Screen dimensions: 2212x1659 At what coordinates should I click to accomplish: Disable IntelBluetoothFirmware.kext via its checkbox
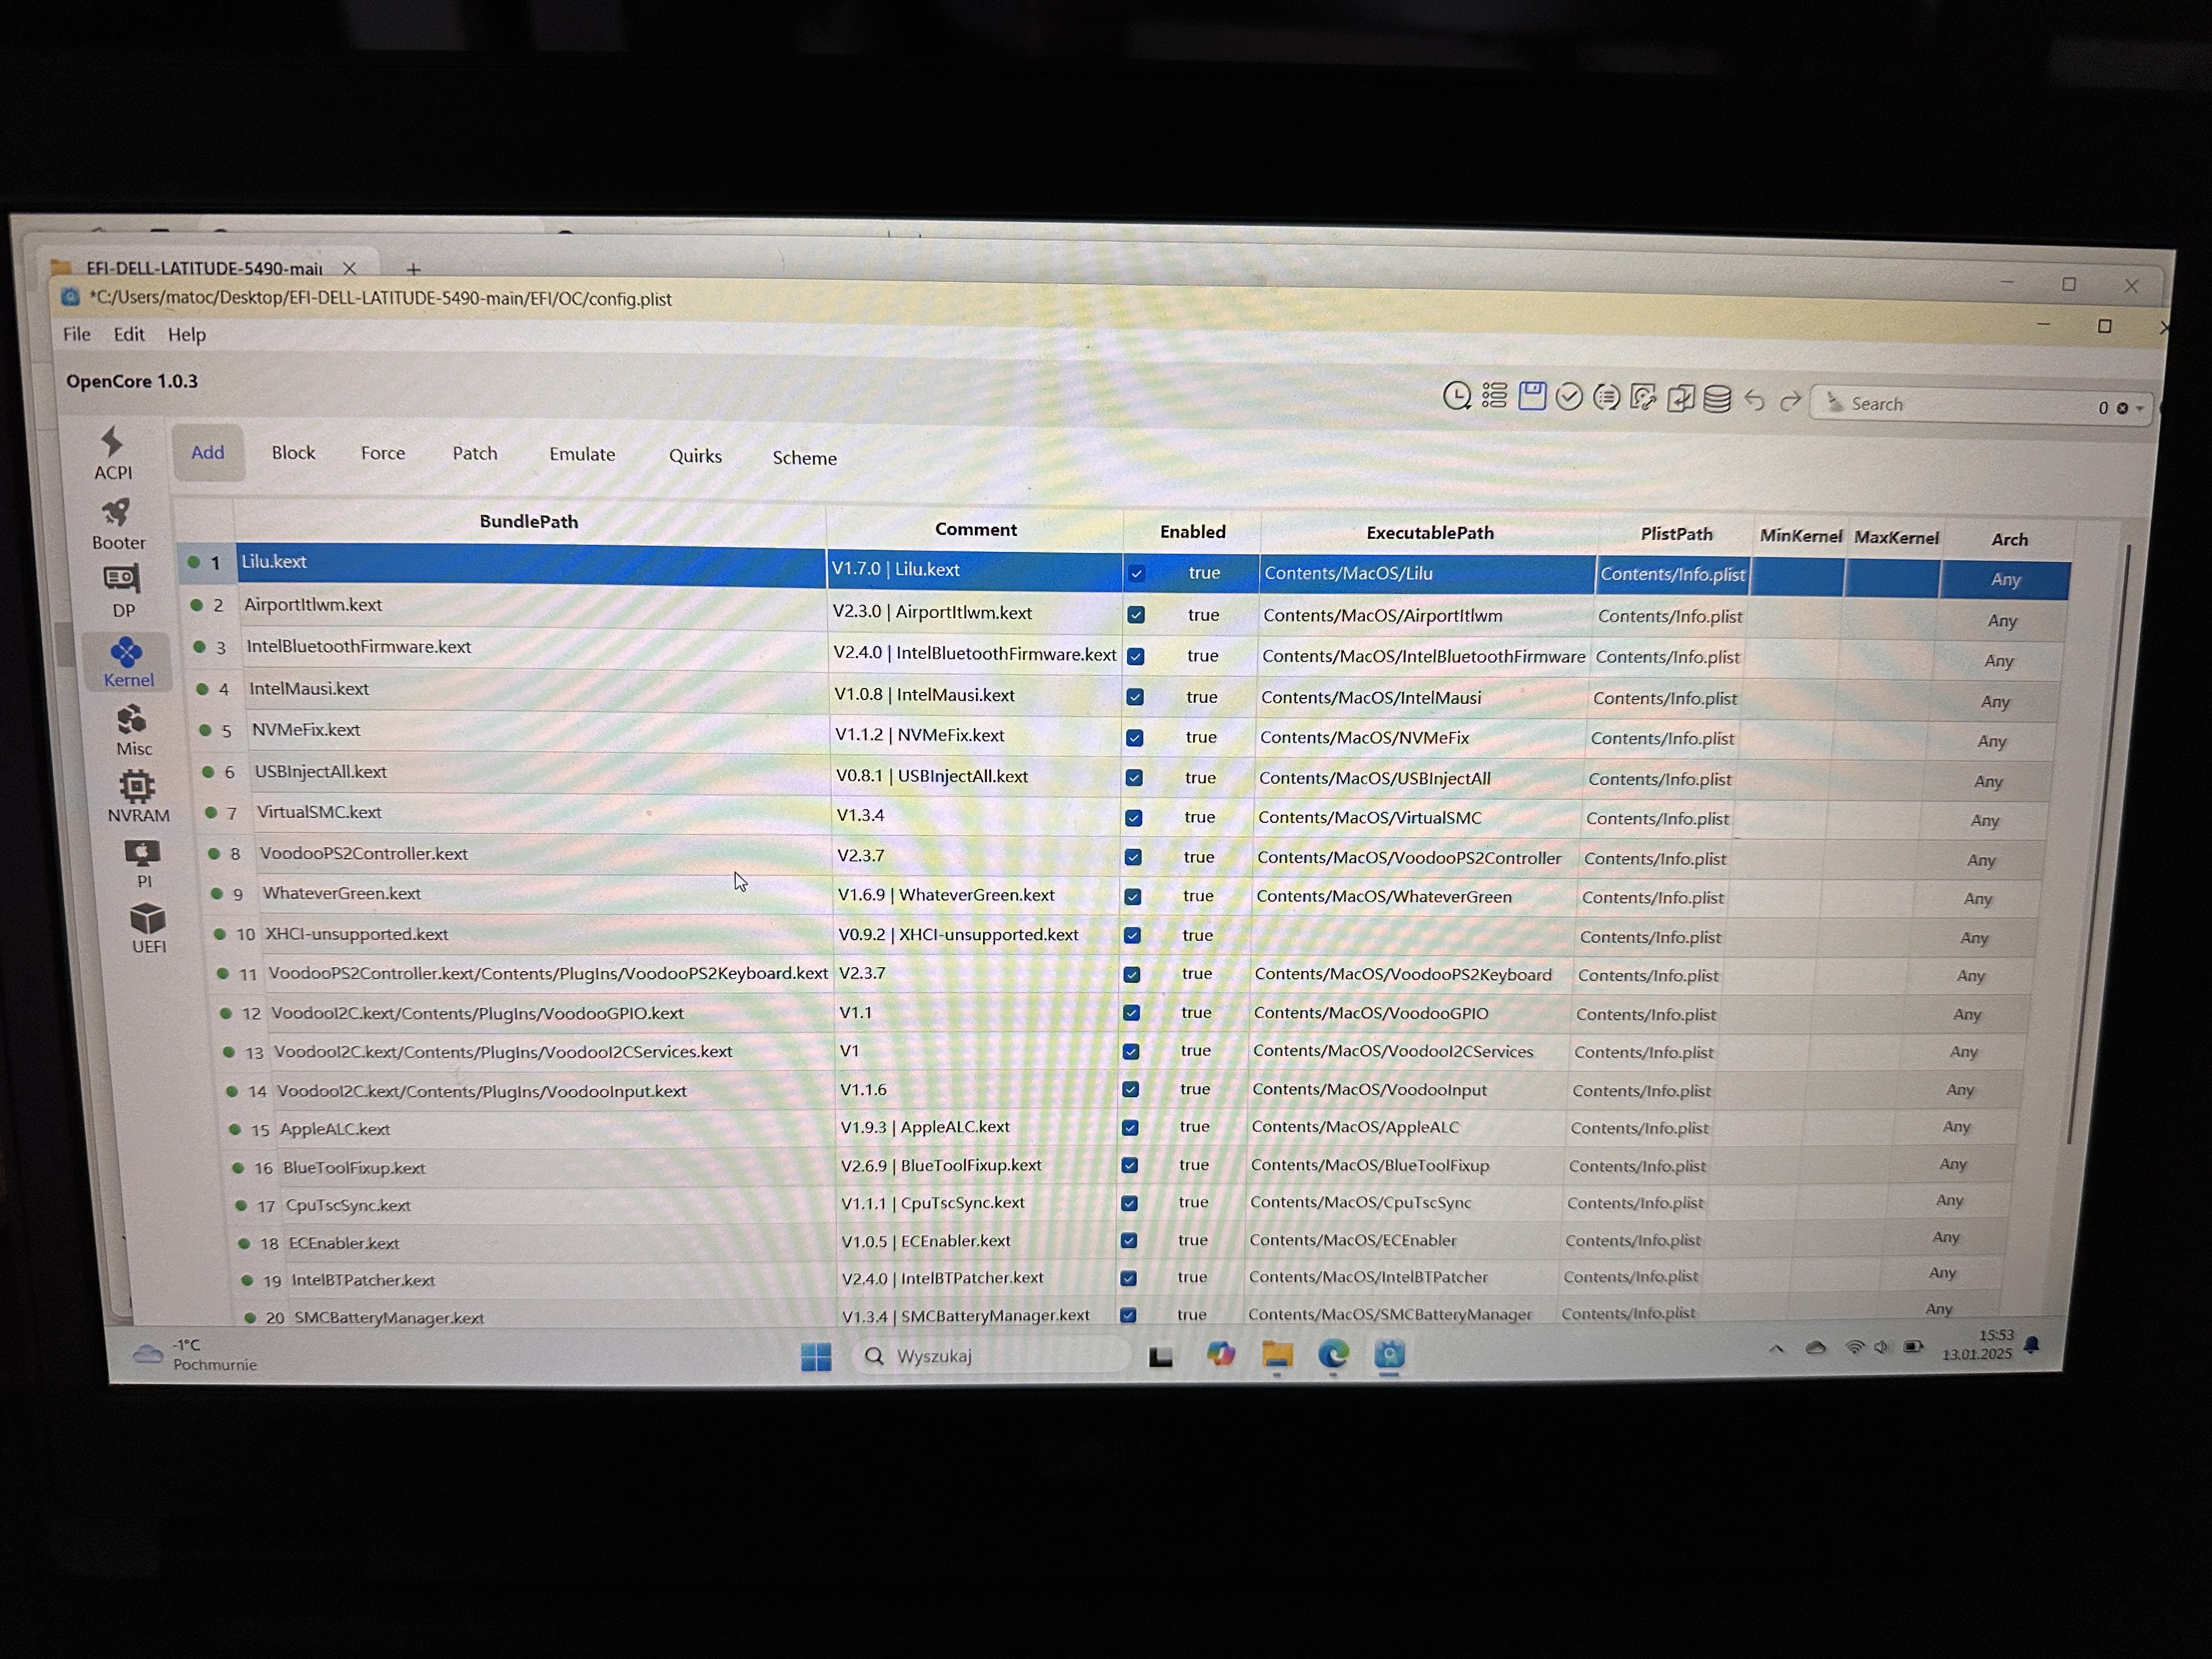pyautogui.click(x=1136, y=657)
